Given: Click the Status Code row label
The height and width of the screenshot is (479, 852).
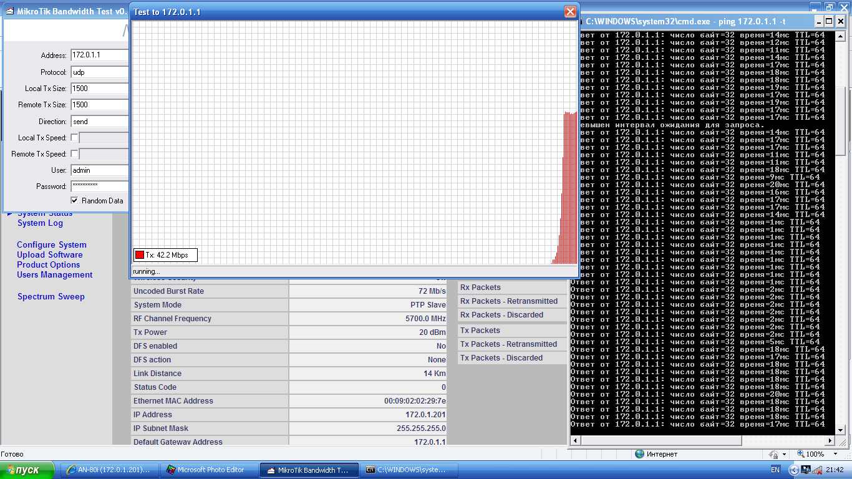Looking at the screenshot, I should (155, 387).
